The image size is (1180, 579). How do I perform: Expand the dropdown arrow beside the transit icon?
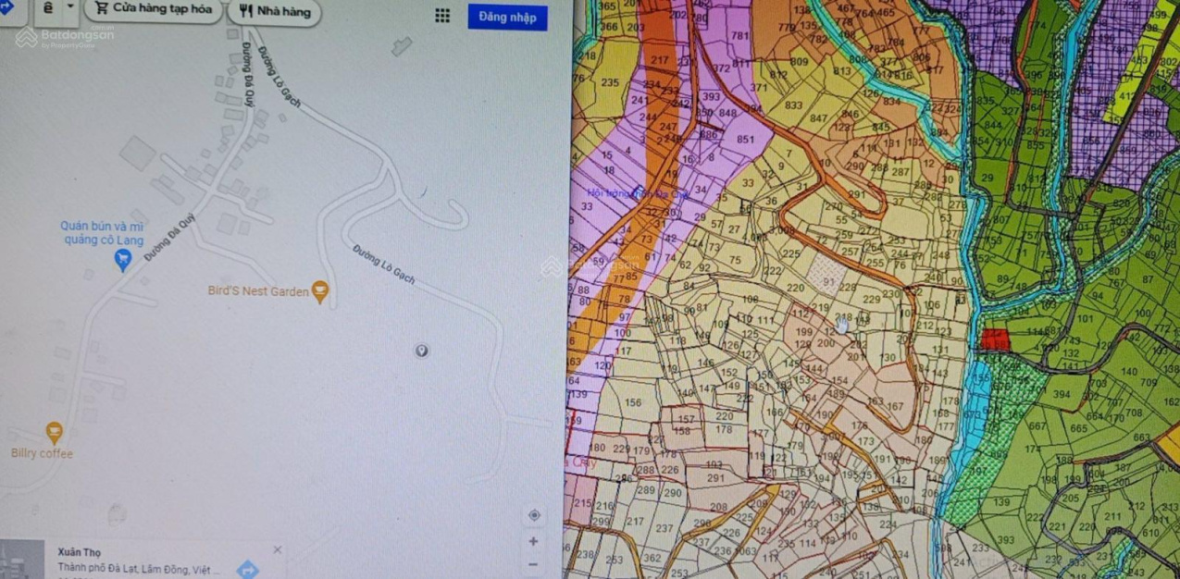(70, 8)
